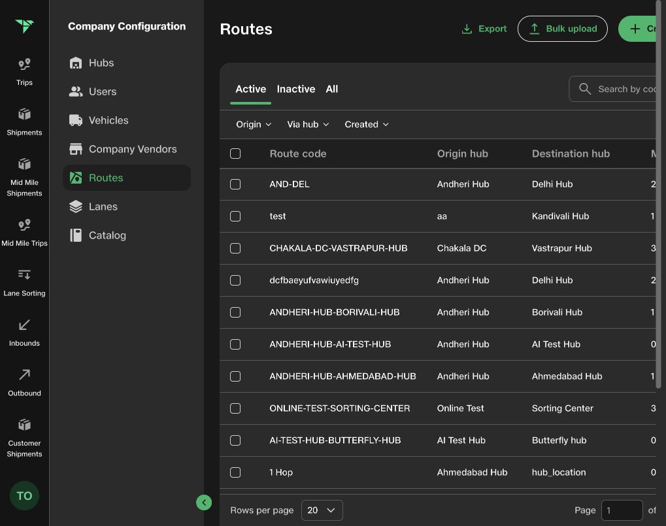
Task: Click the Destination hub column header
Action: [571, 154]
